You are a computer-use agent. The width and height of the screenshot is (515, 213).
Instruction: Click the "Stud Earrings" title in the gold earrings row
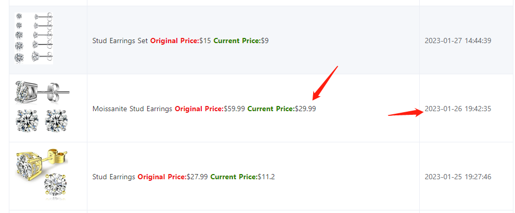point(113,177)
